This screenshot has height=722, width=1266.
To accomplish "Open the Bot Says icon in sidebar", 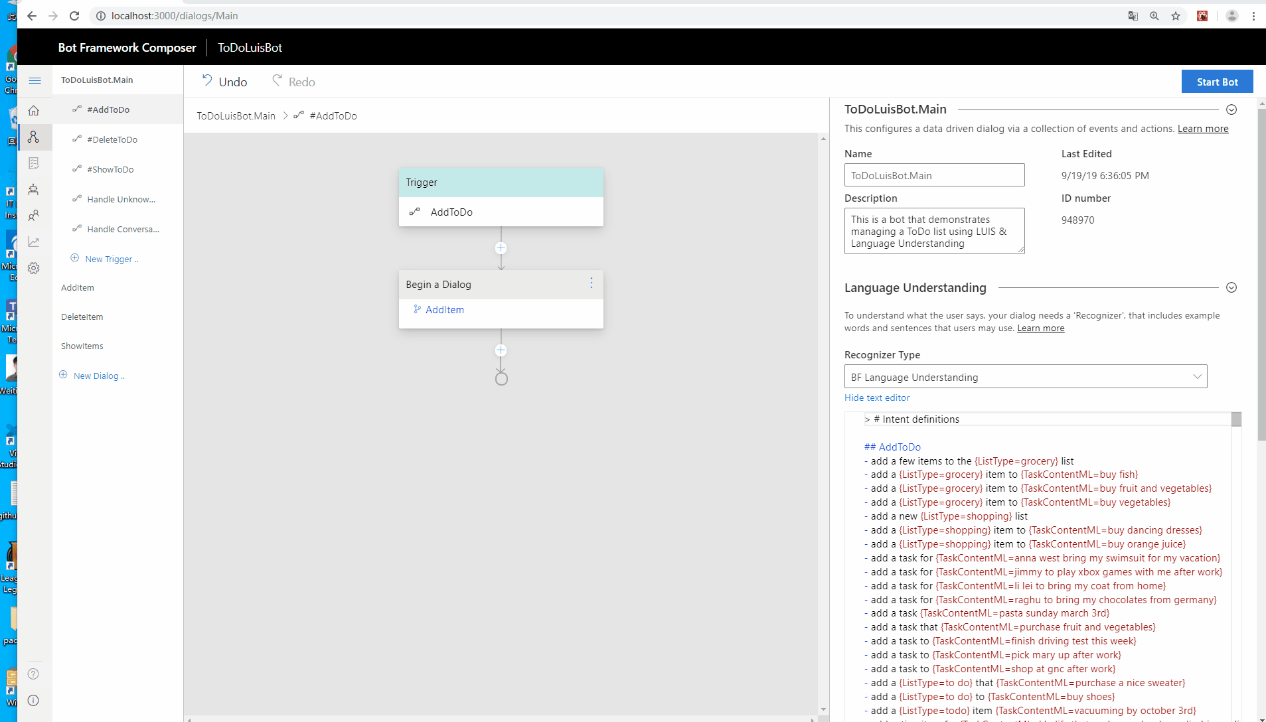I will 34,163.
